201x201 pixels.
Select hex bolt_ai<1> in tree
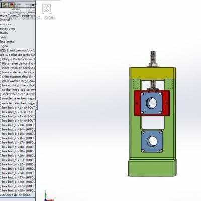click(x=18, y=108)
